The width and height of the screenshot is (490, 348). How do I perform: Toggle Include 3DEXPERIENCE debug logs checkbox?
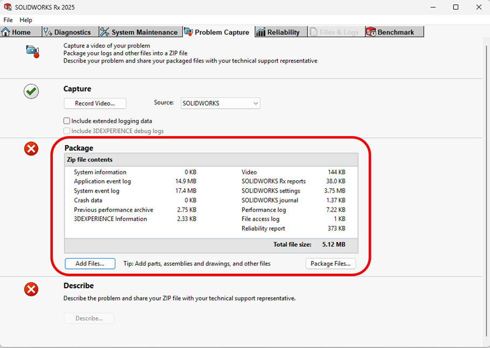pyautogui.click(x=66, y=131)
